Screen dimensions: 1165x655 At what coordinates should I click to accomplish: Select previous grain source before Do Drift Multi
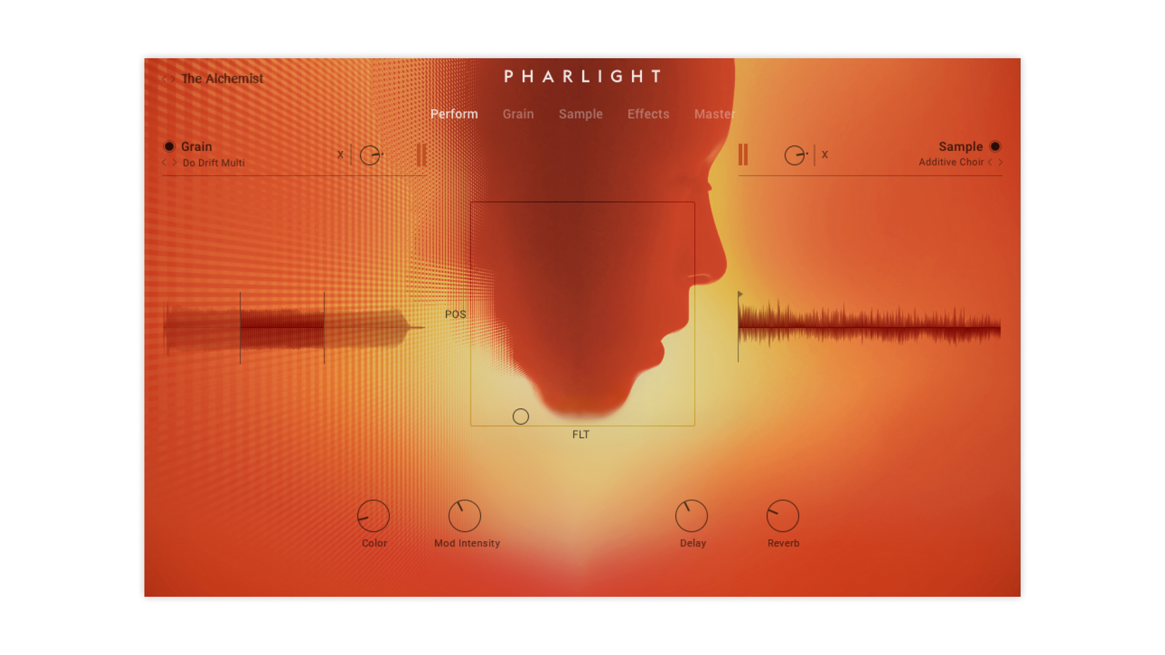(x=164, y=163)
